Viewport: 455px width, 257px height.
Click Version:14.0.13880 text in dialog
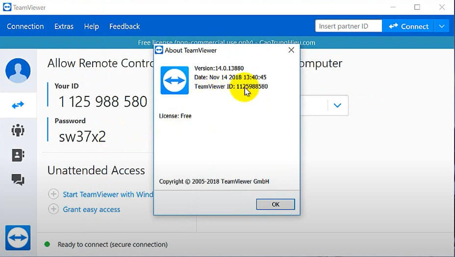click(219, 69)
